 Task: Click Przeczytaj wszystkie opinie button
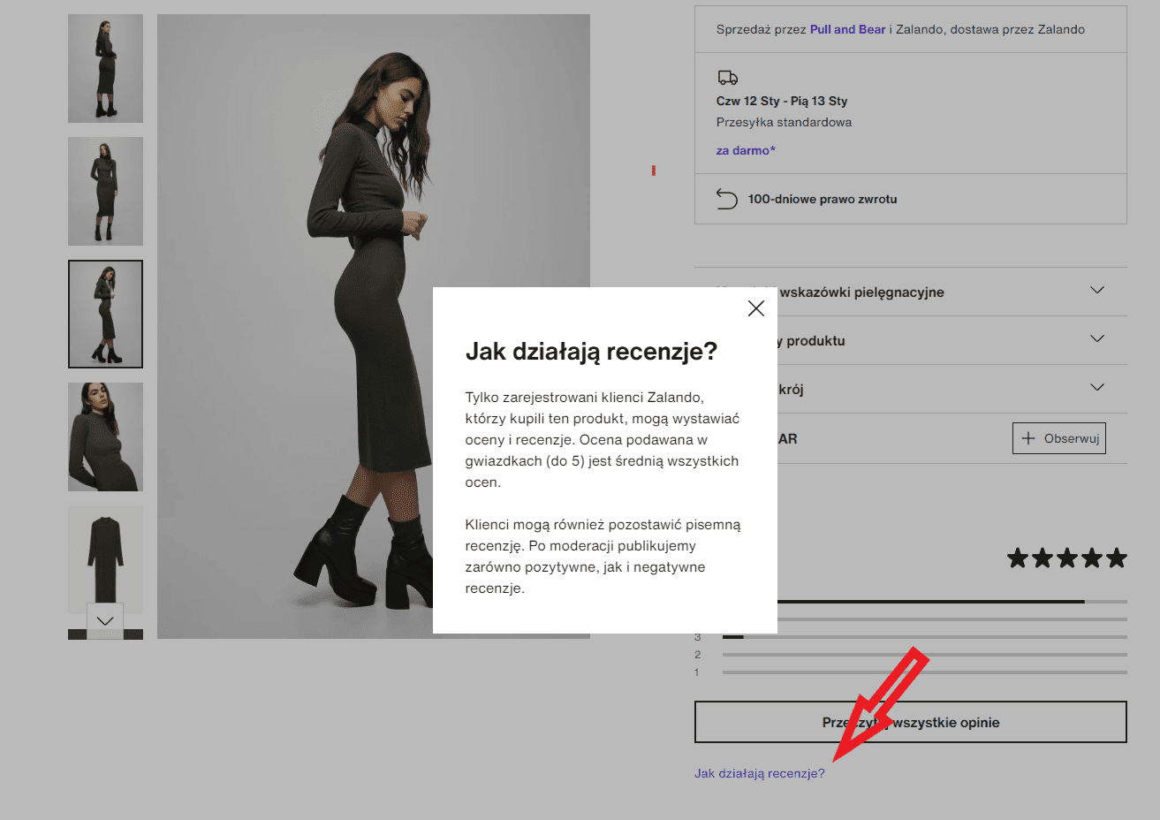[x=911, y=722]
